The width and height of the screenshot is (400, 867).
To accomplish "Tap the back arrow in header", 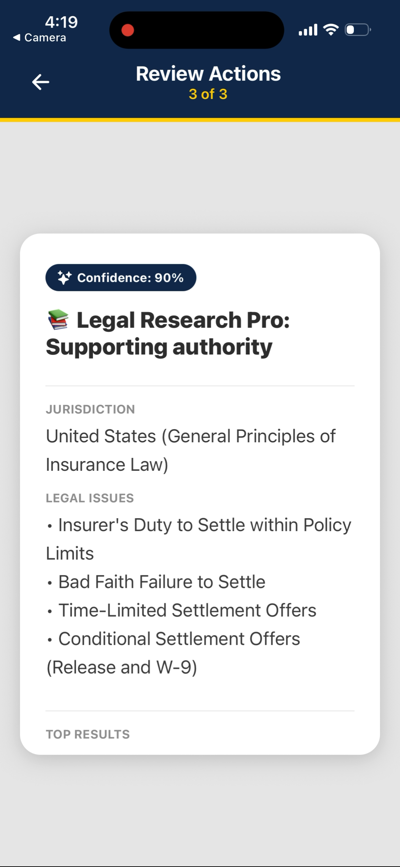I will pos(41,82).
